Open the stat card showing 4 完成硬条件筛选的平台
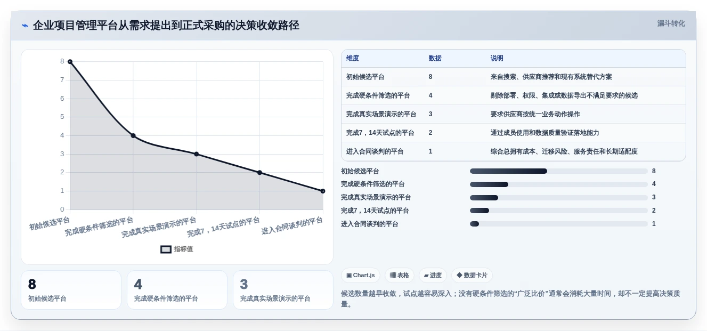707x331 pixels. [x=177, y=290]
